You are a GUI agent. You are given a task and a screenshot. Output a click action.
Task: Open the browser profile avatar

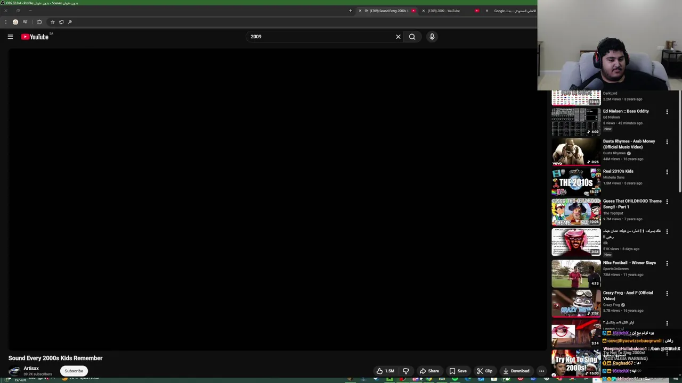click(x=15, y=22)
